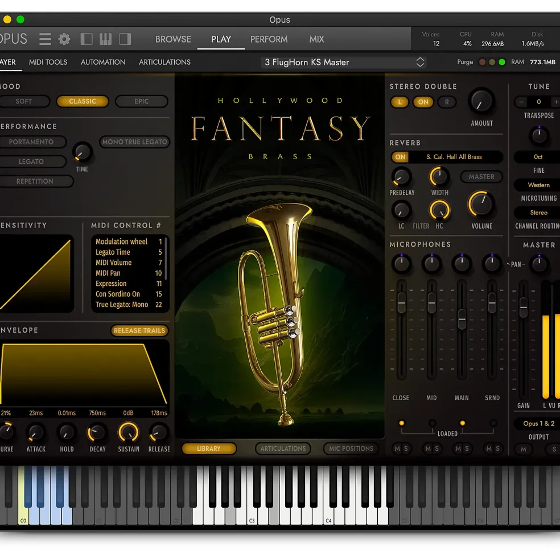Screen dimensions: 560x560
Task: Open the AUTOMATION tab
Action: point(103,62)
